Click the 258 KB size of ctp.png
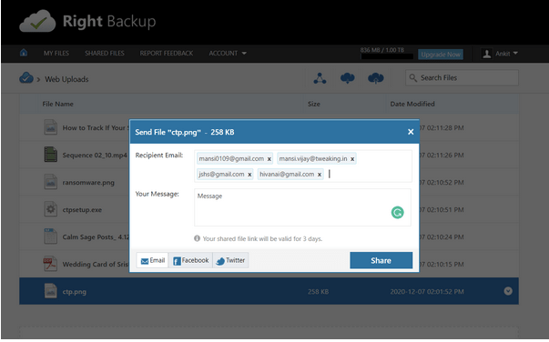549x342 pixels. [318, 292]
